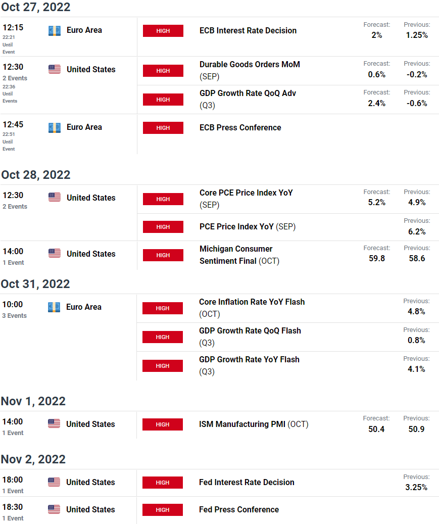Expand the Oct 31 '3 Events' group
Viewport: 439px width, 524px height.
(x=14, y=315)
